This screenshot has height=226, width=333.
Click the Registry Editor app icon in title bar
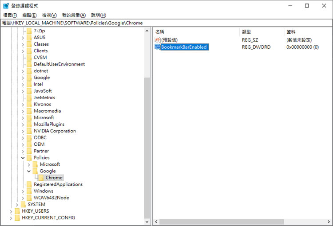(x=6, y=6)
